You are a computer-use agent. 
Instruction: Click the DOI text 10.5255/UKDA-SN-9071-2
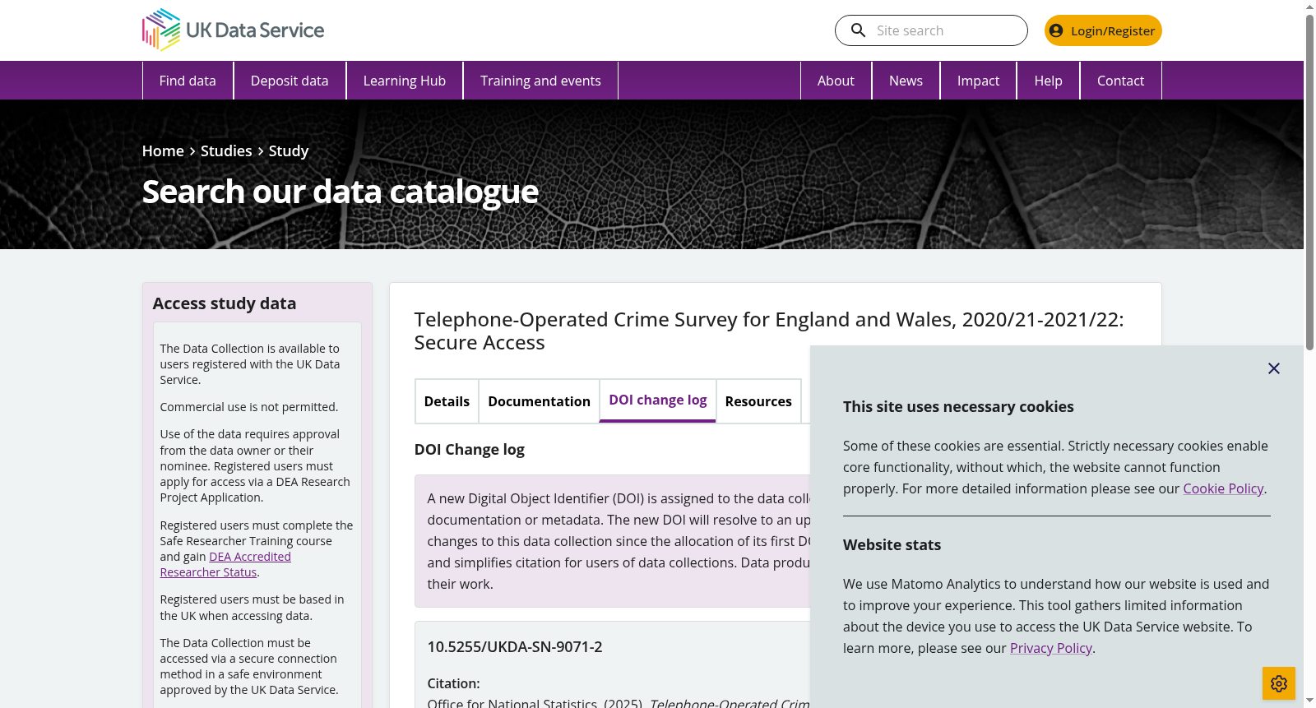515,647
